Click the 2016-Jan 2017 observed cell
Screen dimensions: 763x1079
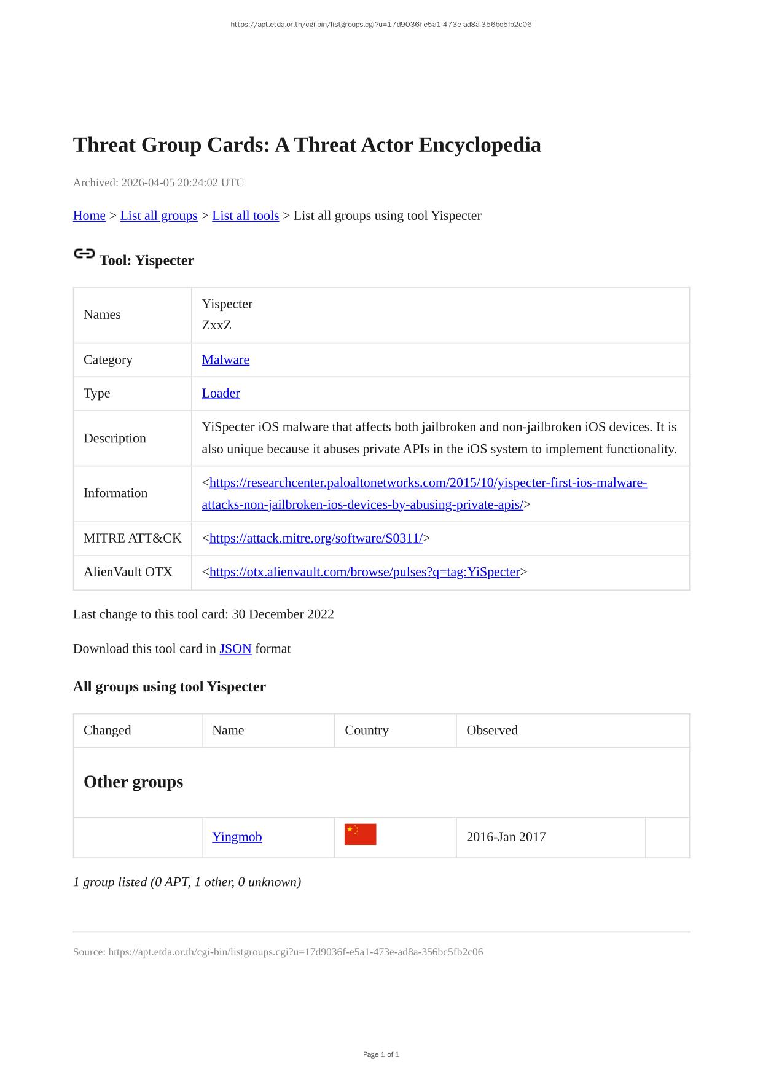click(x=506, y=837)
